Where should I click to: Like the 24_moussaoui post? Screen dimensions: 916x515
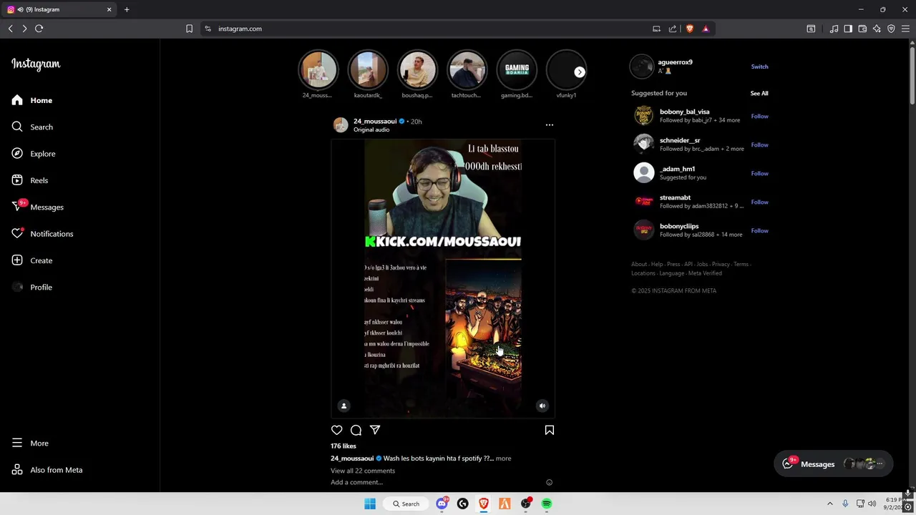pyautogui.click(x=336, y=430)
